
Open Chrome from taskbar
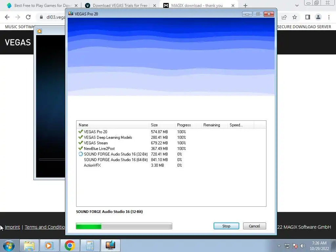tap(70, 245)
